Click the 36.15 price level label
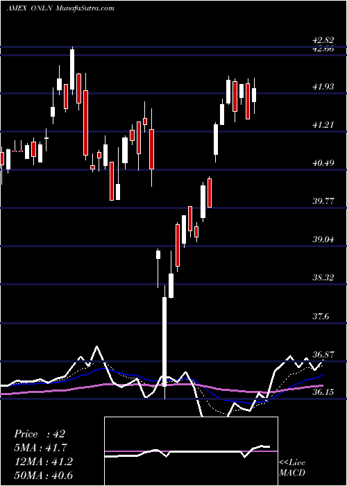Viewport: 347px width, 486px height. pos(323,392)
